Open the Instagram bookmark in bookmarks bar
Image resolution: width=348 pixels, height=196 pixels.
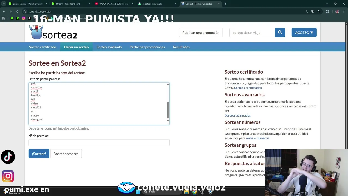coord(24,18)
